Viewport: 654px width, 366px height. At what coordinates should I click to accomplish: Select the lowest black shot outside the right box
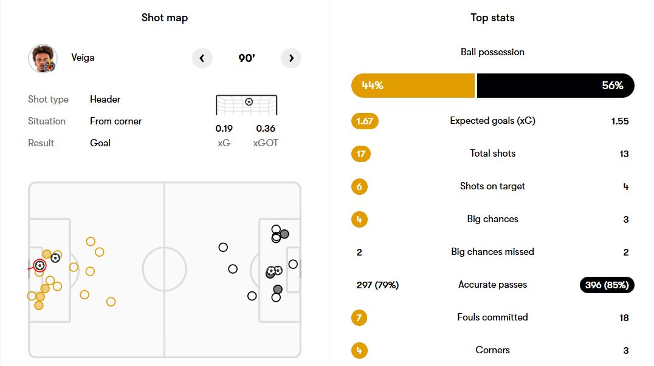tap(252, 296)
